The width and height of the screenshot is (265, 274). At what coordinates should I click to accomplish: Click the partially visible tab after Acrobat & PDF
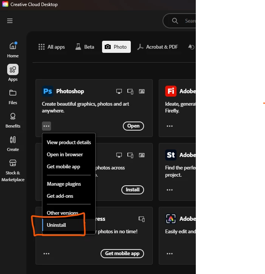(192, 47)
